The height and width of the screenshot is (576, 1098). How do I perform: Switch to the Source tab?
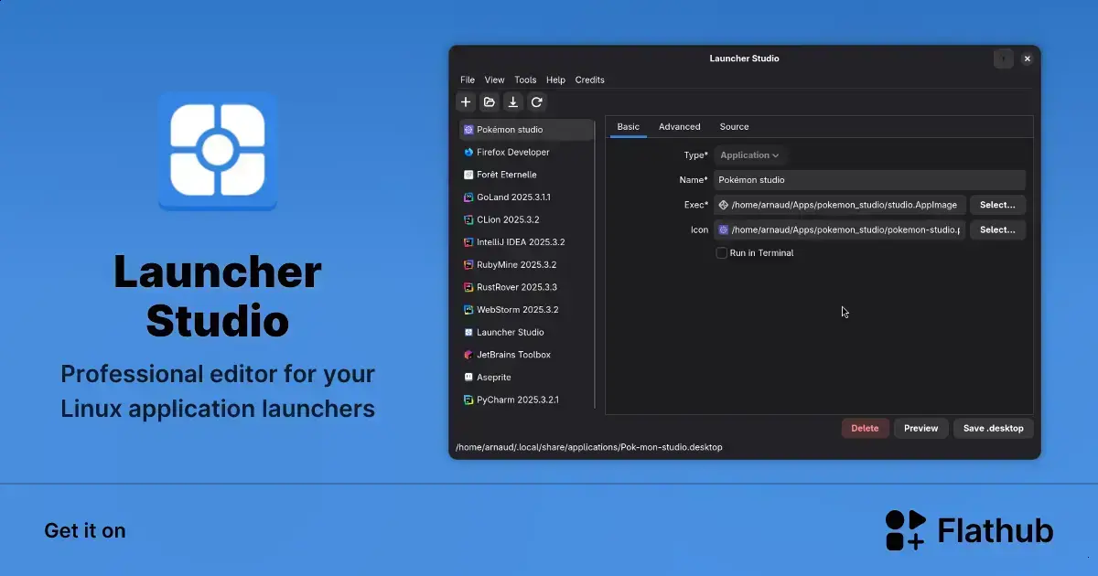pos(734,127)
